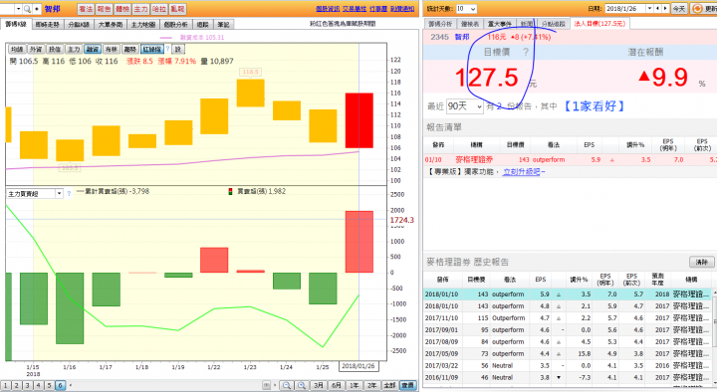Toggle the 查價 price inspect mode button
The image size is (717, 392).
pos(408,385)
